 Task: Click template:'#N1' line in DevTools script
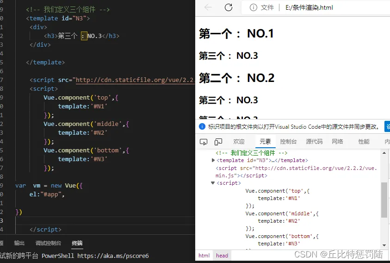coord(279,199)
